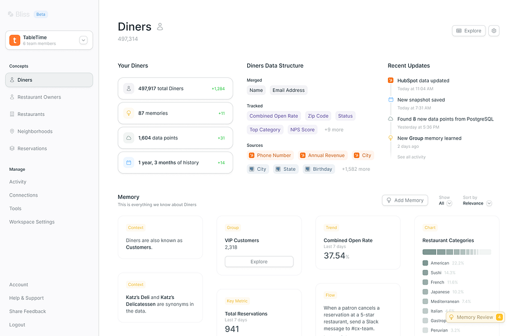Click the Japanese category color swatch
Viewport: 518px width, 336px height.
pyautogui.click(x=425, y=292)
